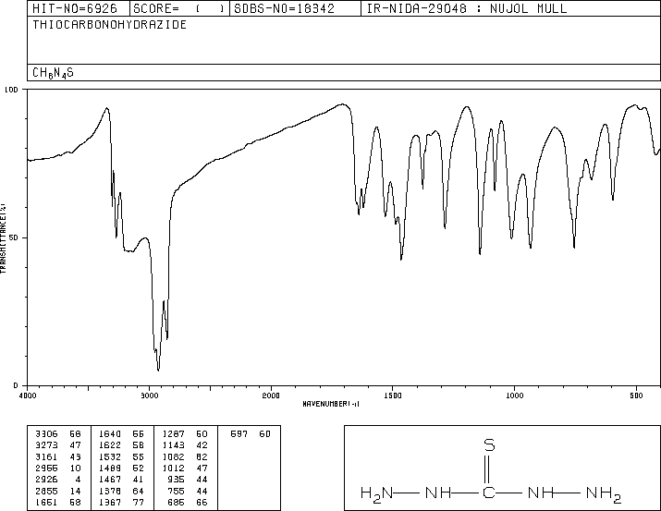Click the C=S double bond in structure
661x511 pixels.
tap(489, 469)
